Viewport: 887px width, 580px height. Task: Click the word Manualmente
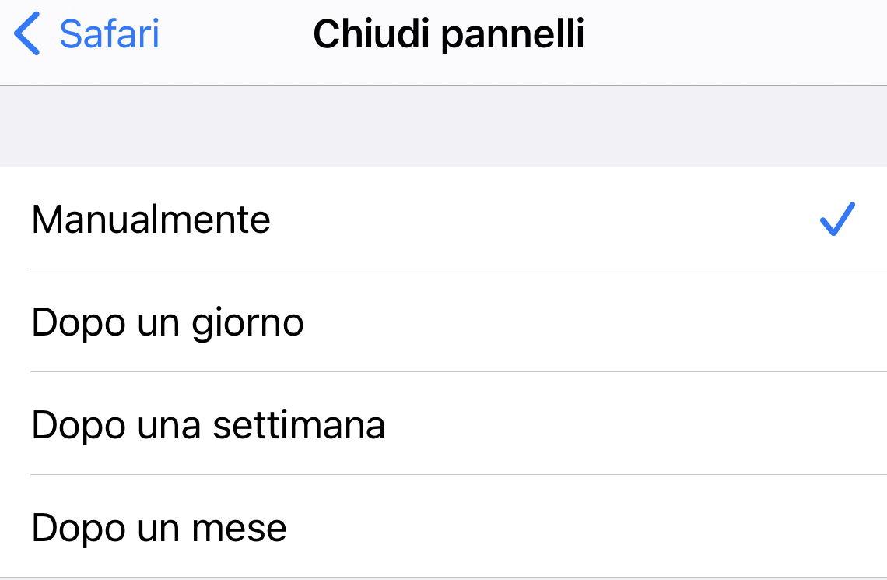[x=151, y=220]
